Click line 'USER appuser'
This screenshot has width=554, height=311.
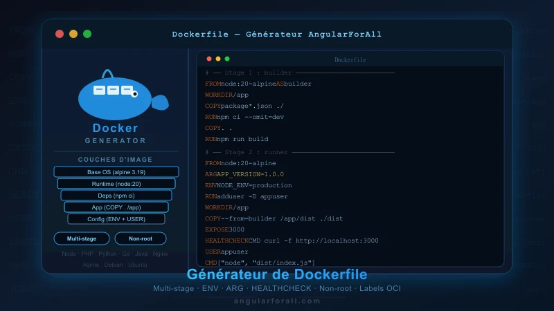[226, 252]
